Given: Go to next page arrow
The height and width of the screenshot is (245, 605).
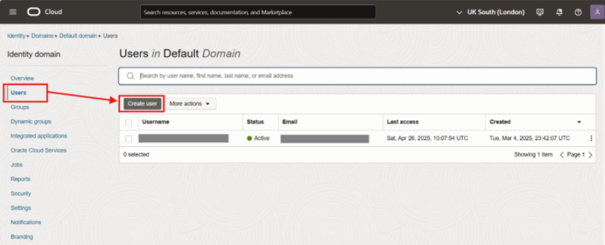Looking at the screenshot, I should 590,154.
